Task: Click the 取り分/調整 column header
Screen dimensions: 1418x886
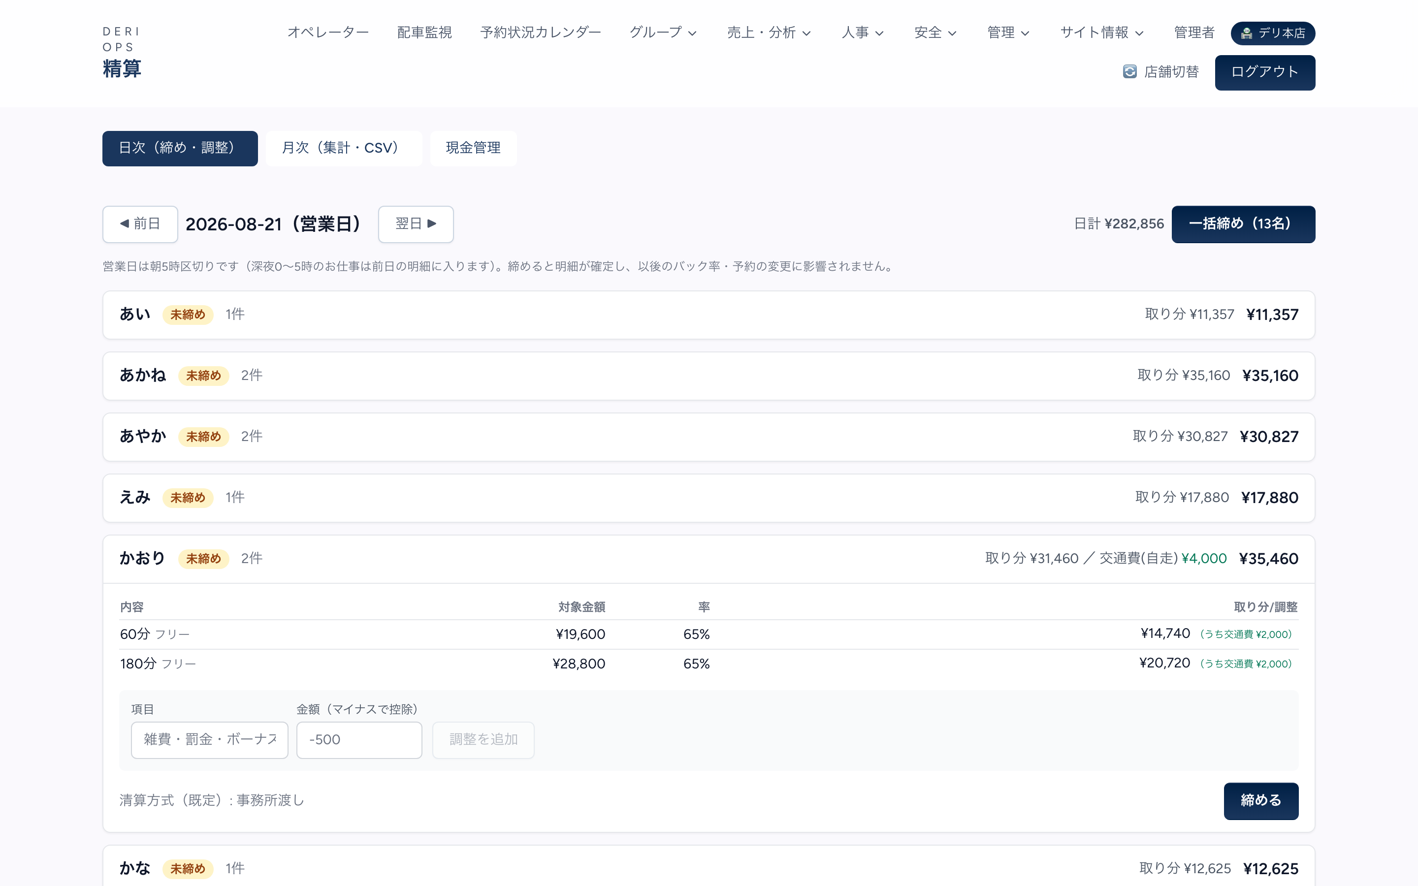Action: [1266, 607]
